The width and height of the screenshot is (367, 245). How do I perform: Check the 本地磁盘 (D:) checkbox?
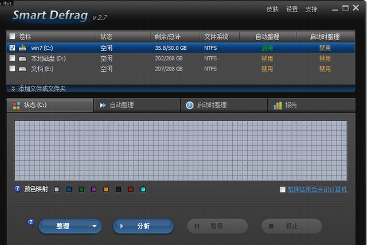point(12,58)
